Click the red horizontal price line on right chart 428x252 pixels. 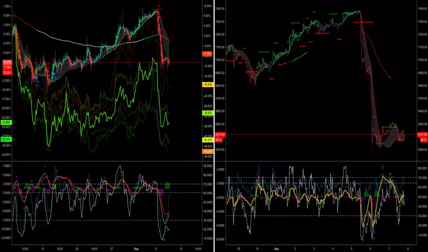tap(321, 134)
